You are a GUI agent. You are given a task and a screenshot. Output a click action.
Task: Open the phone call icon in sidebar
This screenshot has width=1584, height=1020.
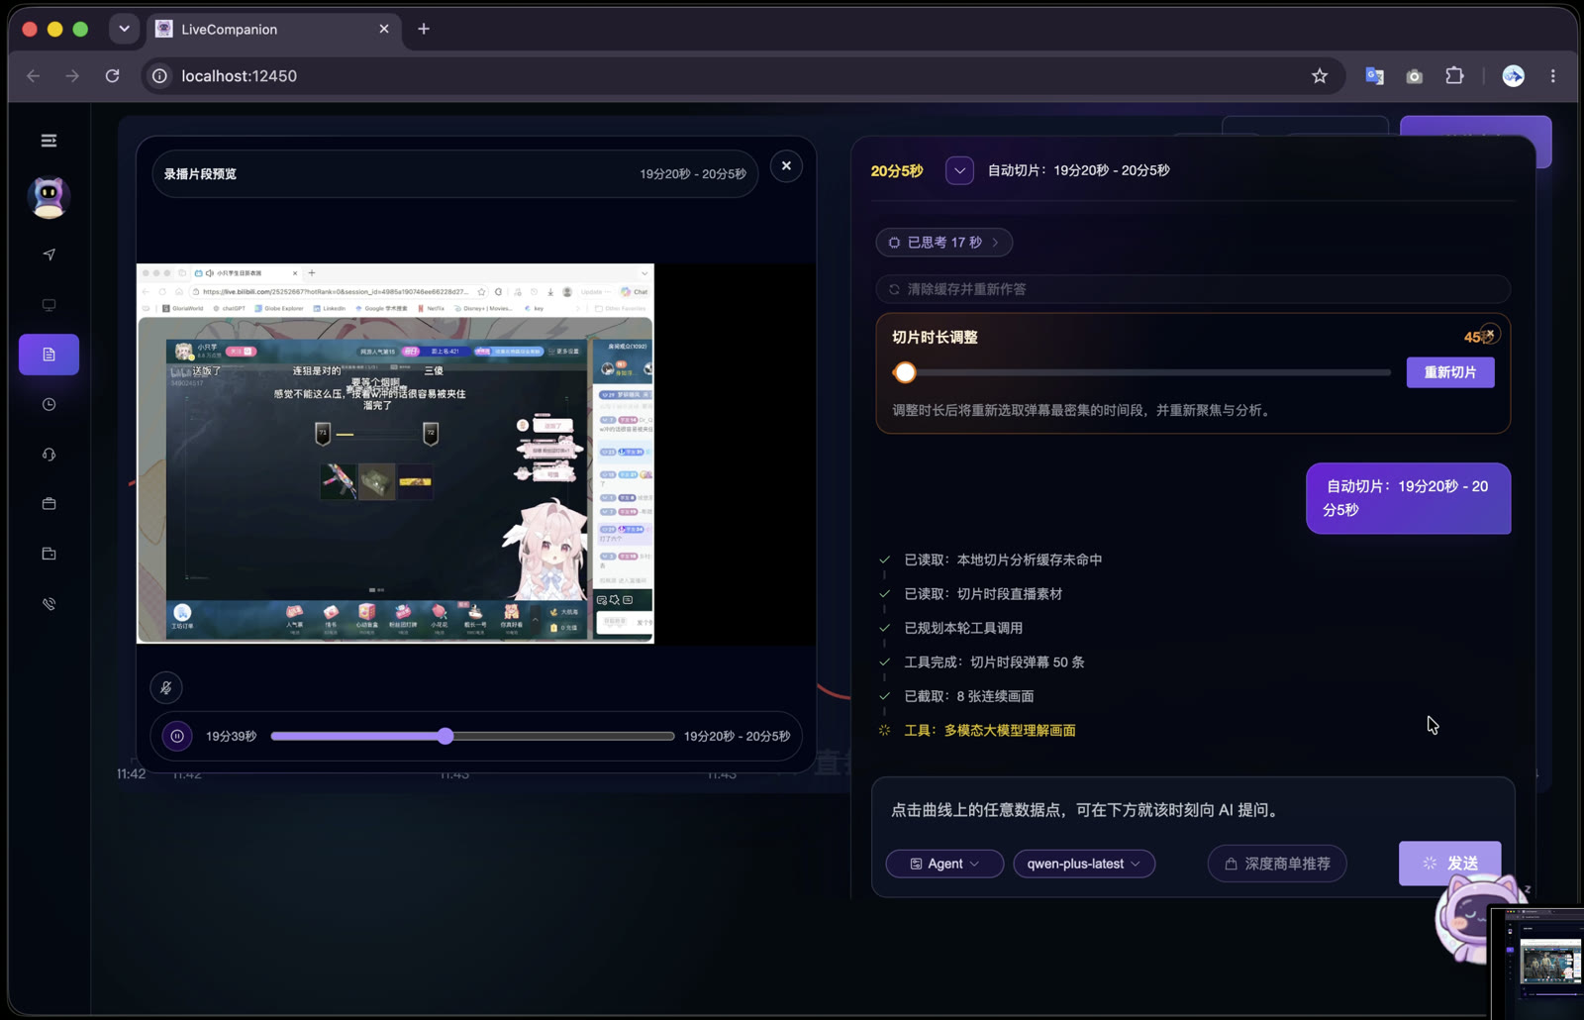click(x=49, y=604)
